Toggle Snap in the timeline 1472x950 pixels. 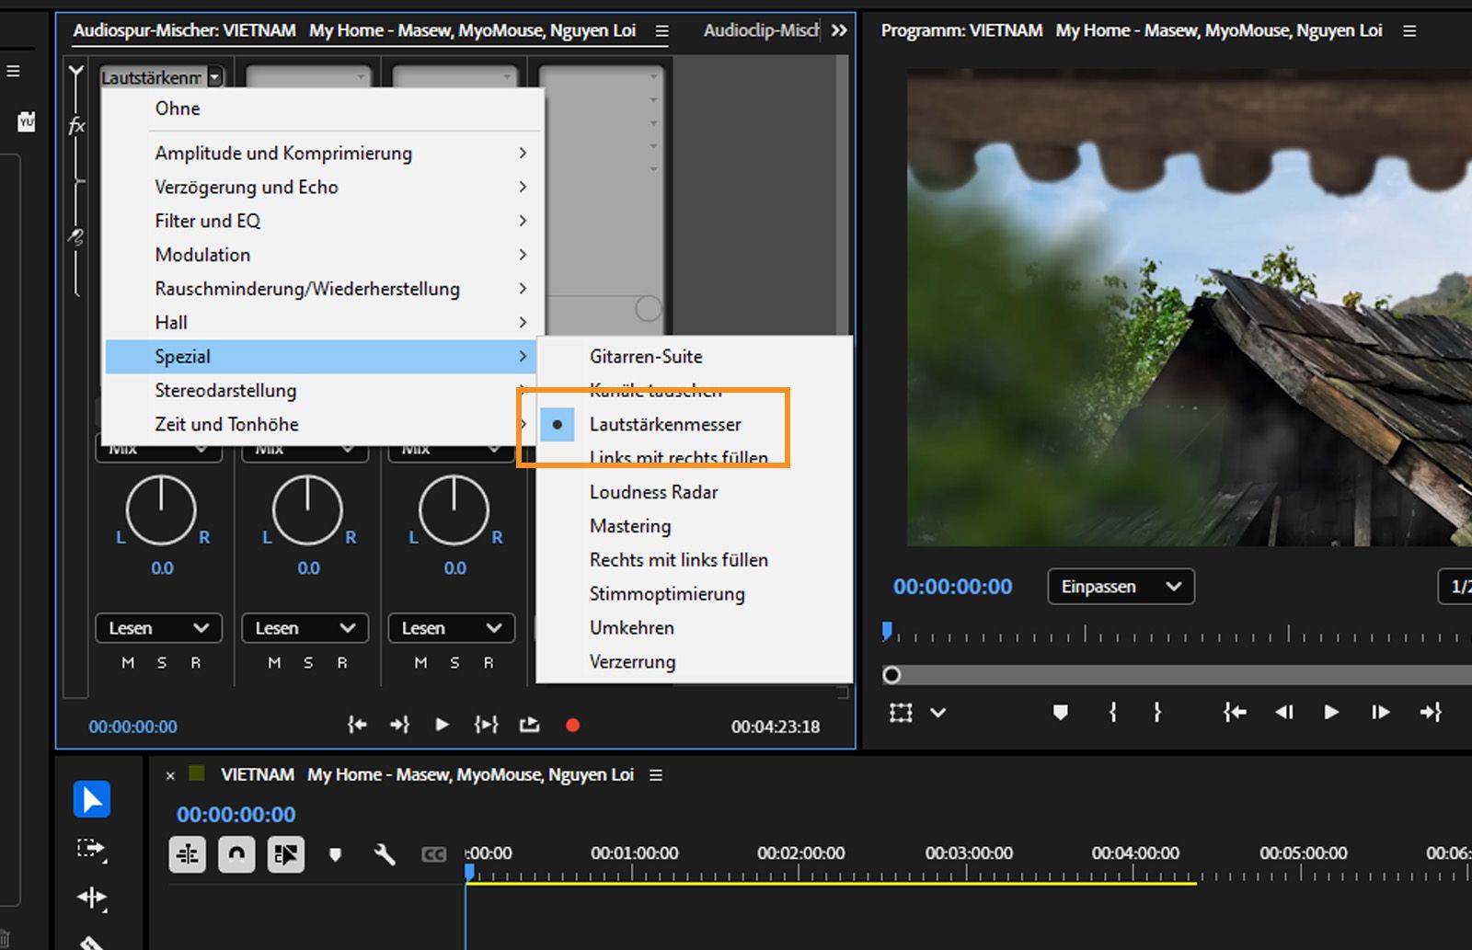click(236, 855)
